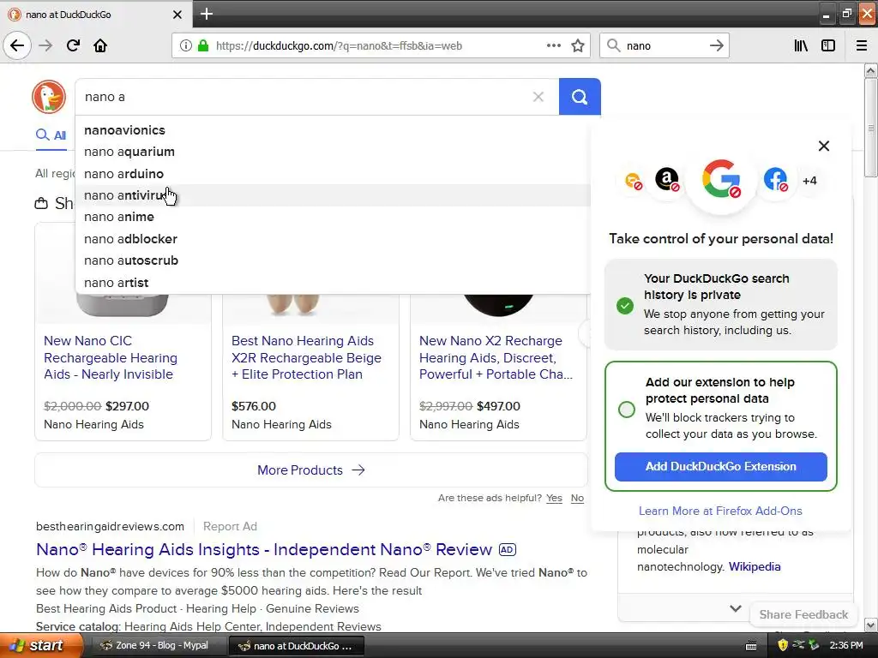This screenshot has height=658, width=878.
Task: Submit toolbar search with arrow button
Action: coord(716,46)
